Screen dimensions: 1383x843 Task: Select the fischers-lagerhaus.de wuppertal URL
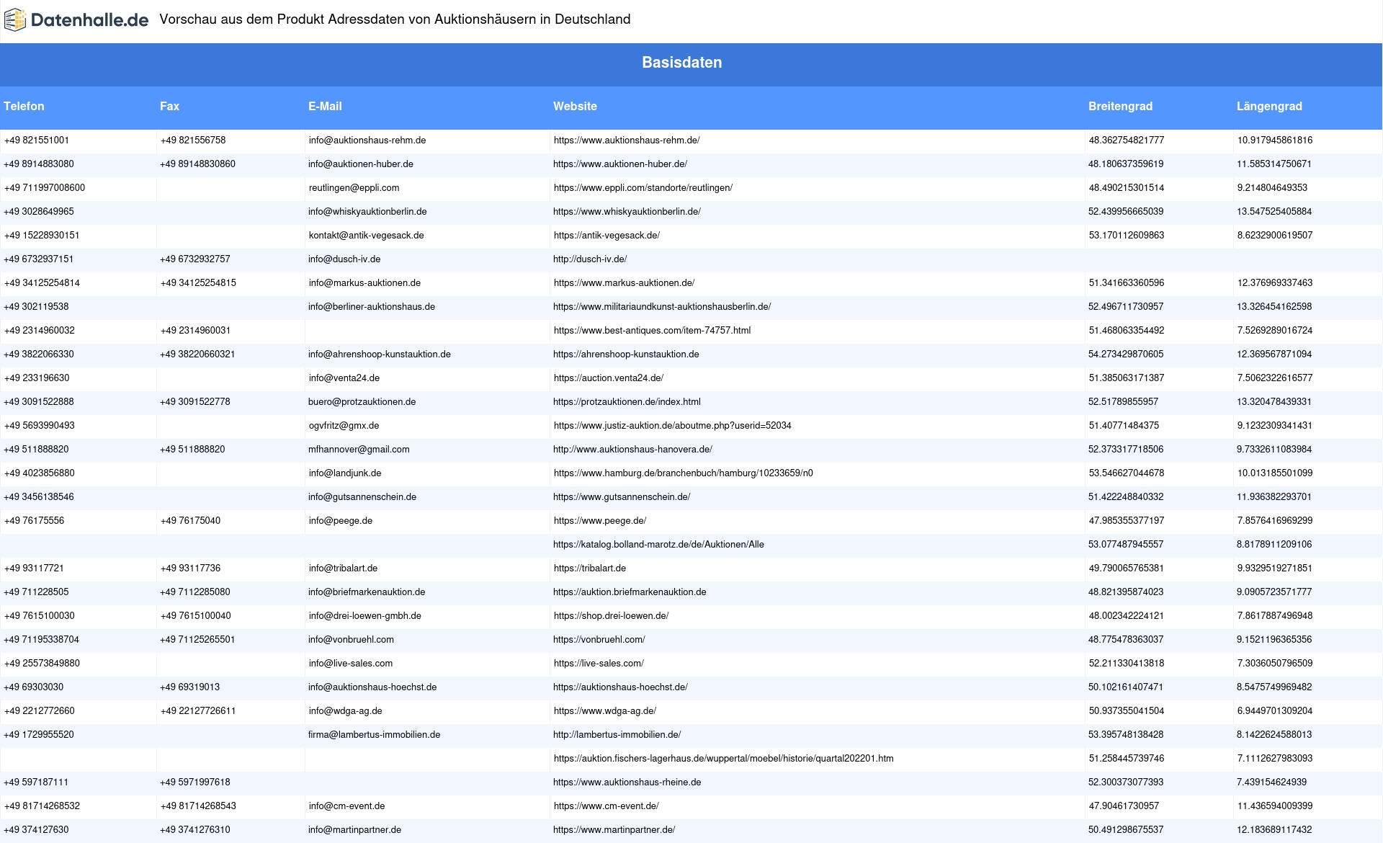[x=723, y=759]
